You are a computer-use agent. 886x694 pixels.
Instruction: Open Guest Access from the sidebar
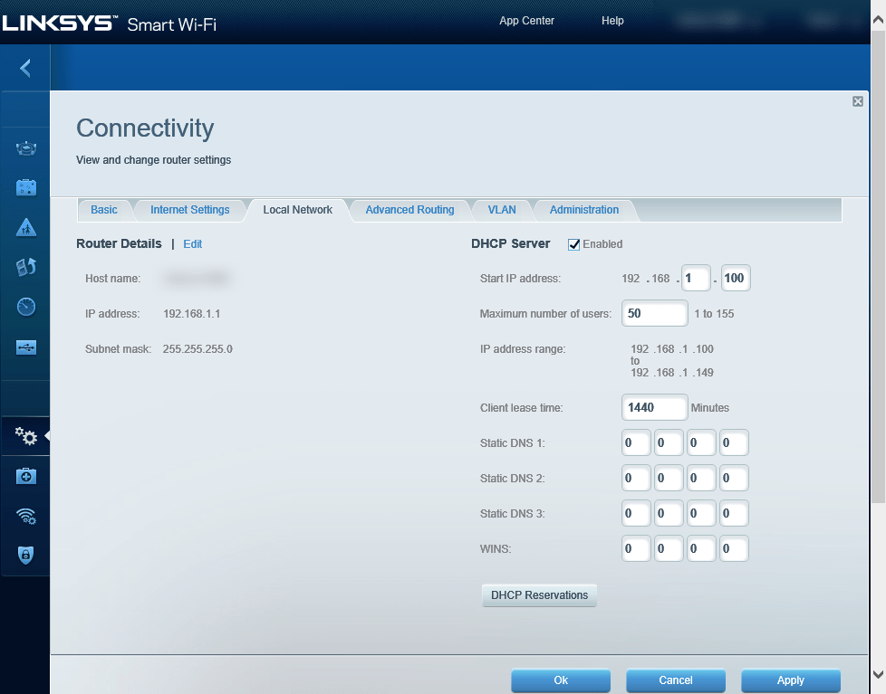[x=25, y=187]
